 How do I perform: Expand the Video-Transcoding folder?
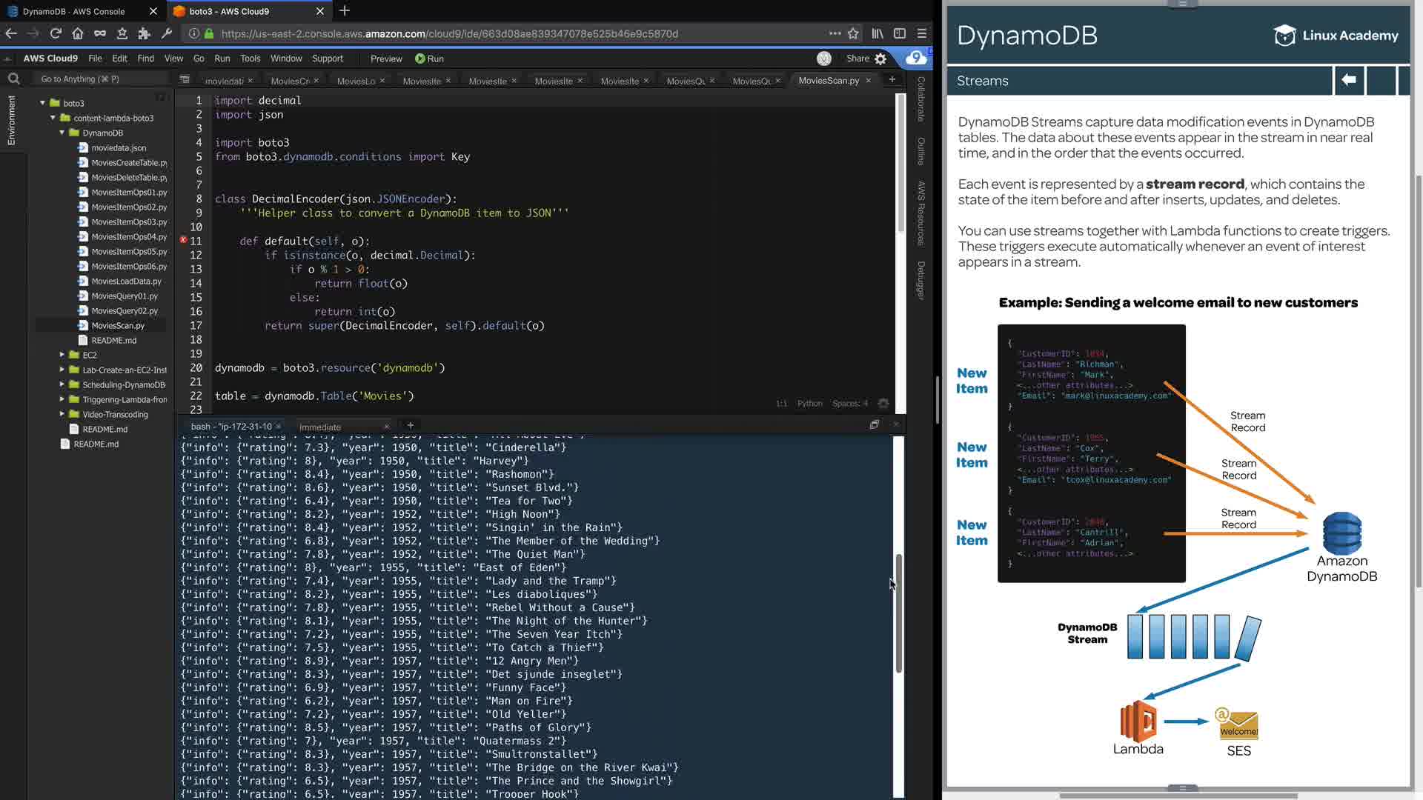(x=62, y=414)
